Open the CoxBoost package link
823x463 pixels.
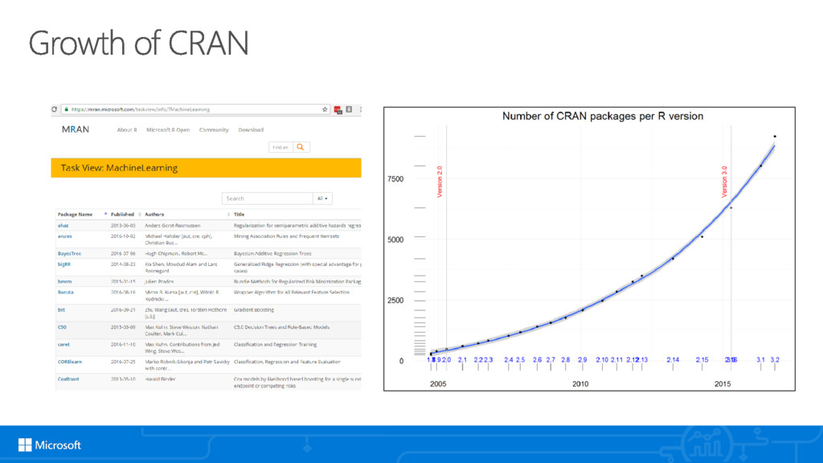click(68, 379)
